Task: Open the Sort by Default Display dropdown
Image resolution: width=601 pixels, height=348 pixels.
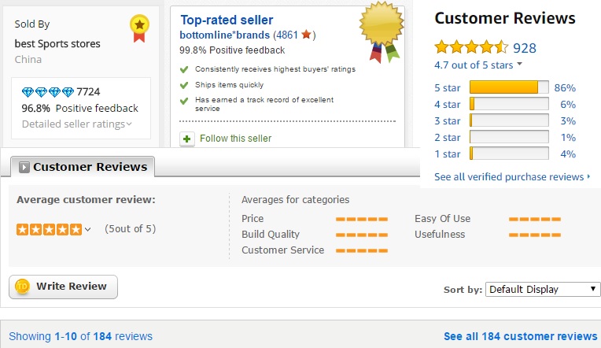Action: 543,289
